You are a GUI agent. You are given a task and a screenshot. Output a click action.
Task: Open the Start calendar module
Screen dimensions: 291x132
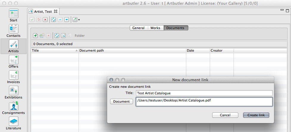click(14, 15)
